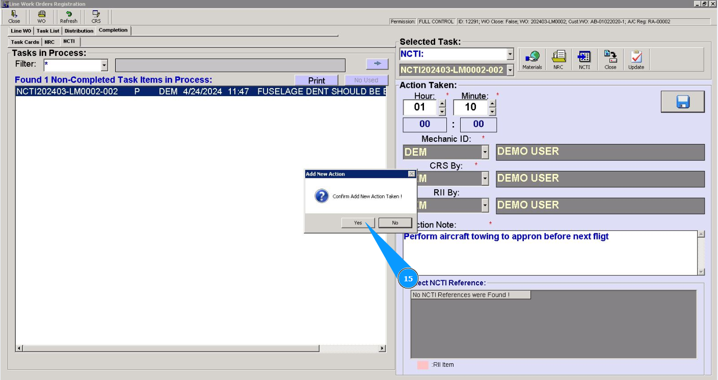Click the NRC icon button beside Materials

[559, 60]
